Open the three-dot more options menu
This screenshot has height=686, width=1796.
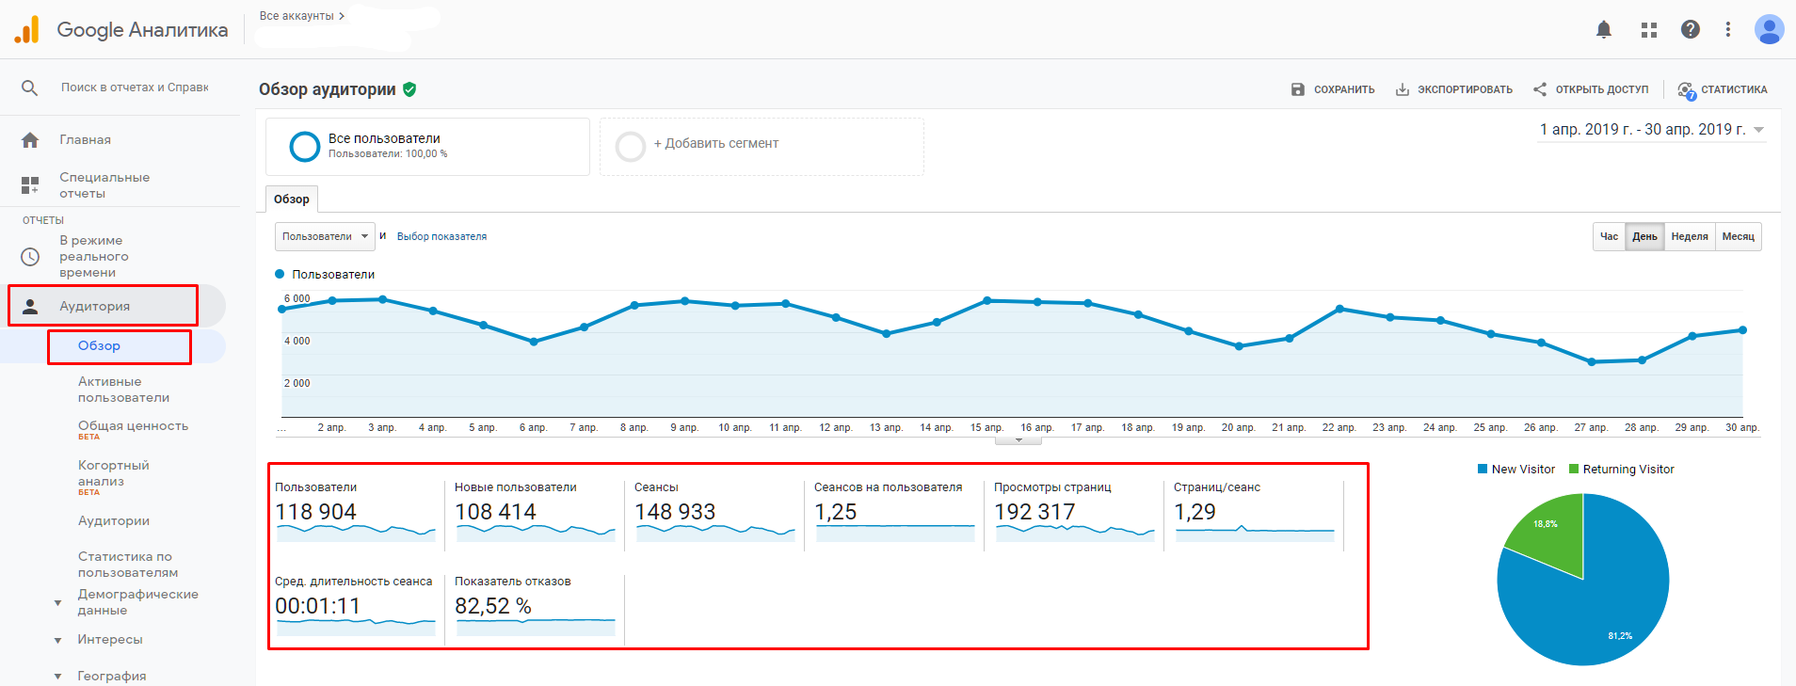point(1727,30)
